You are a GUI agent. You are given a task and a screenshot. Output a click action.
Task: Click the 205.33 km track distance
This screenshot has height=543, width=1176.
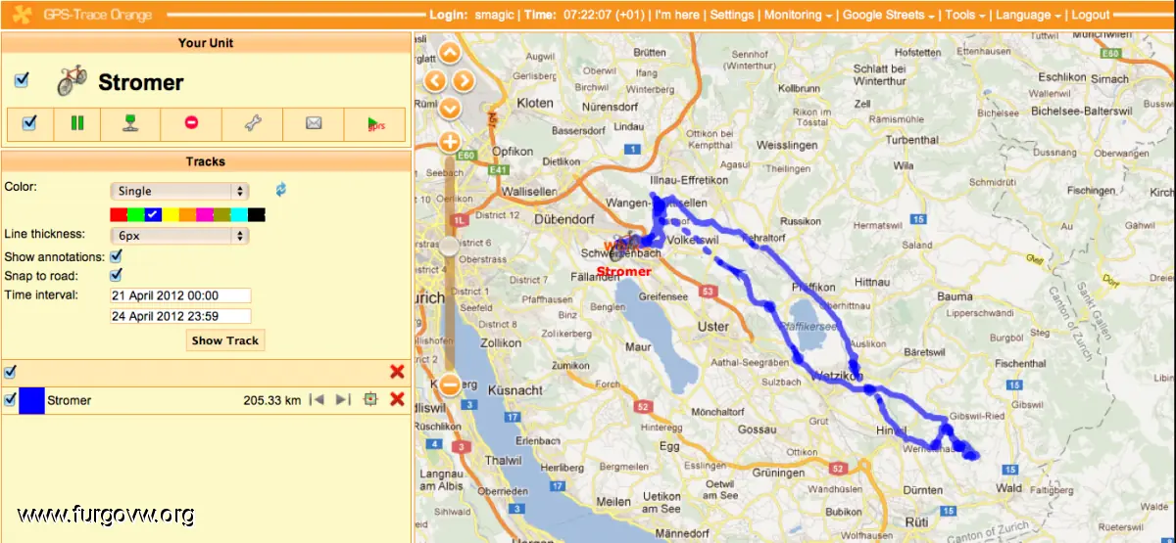pyautogui.click(x=271, y=400)
